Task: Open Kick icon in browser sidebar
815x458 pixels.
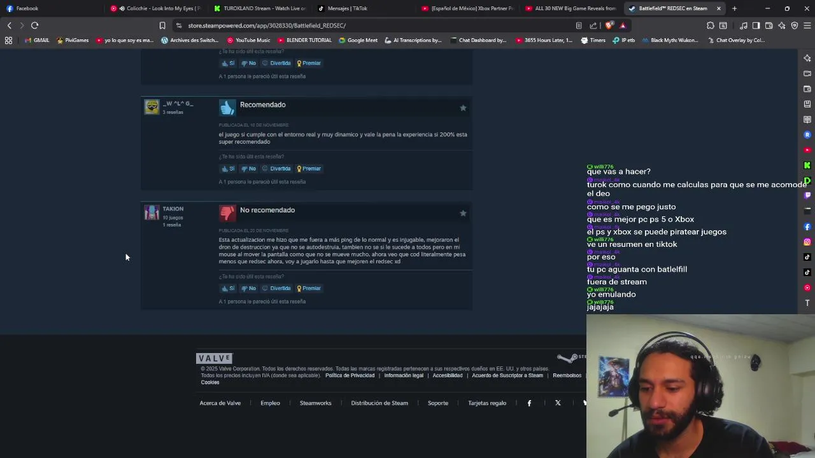Action: click(807, 165)
